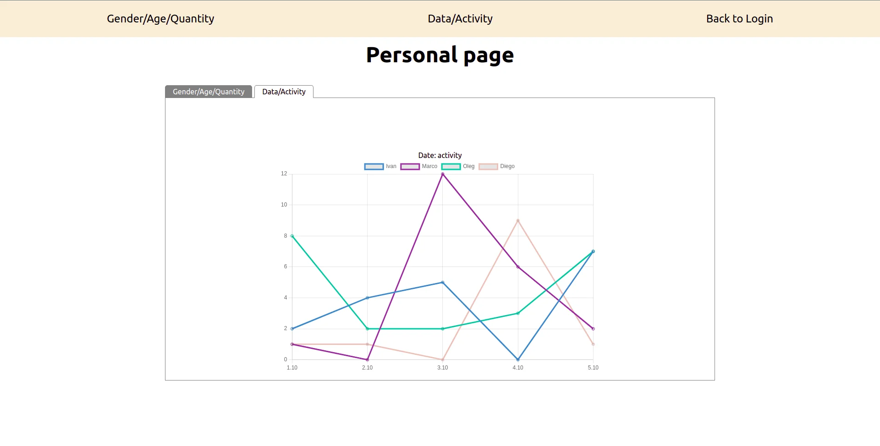
Task: Select the Data/Activity tab
Action: (284, 92)
